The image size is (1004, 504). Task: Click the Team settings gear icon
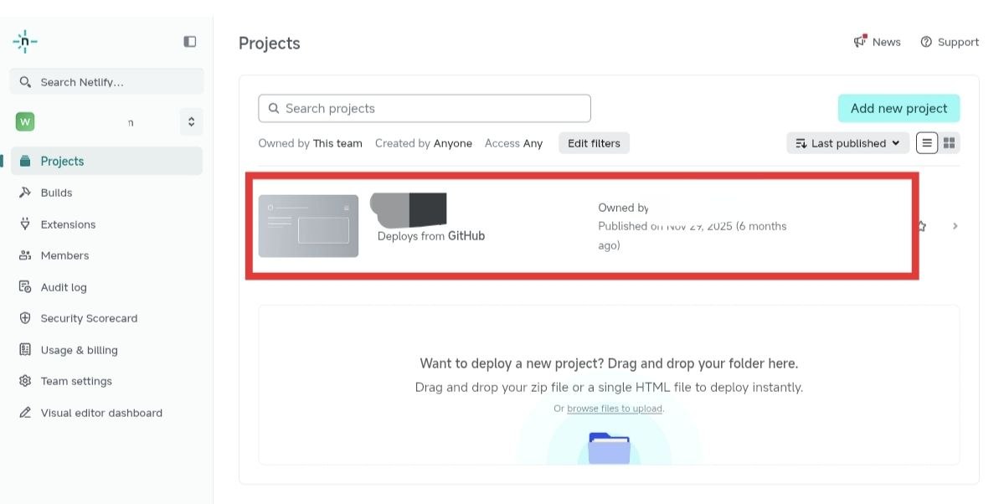[25, 381]
